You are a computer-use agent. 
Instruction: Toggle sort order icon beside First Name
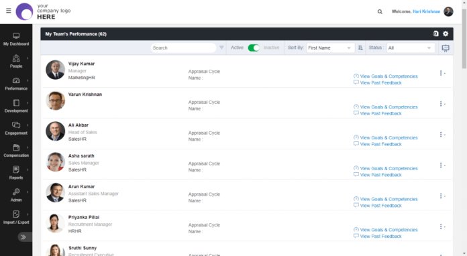tap(360, 48)
